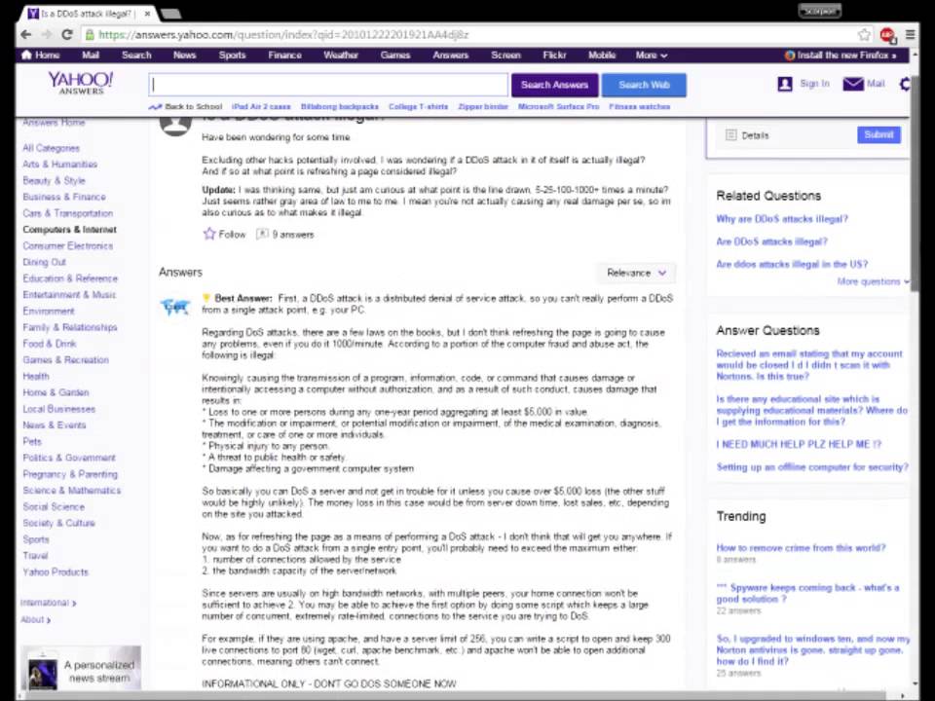Open iPad Air 2 cases trending search

point(261,107)
